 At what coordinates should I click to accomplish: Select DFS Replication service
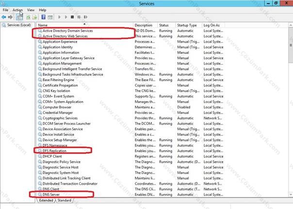coord(54,151)
